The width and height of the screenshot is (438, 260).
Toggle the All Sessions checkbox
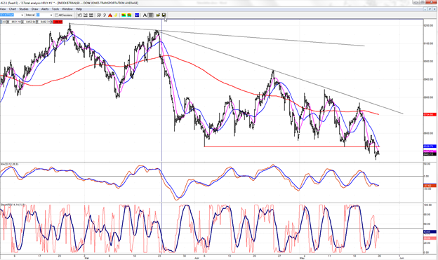[x=57, y=15]
